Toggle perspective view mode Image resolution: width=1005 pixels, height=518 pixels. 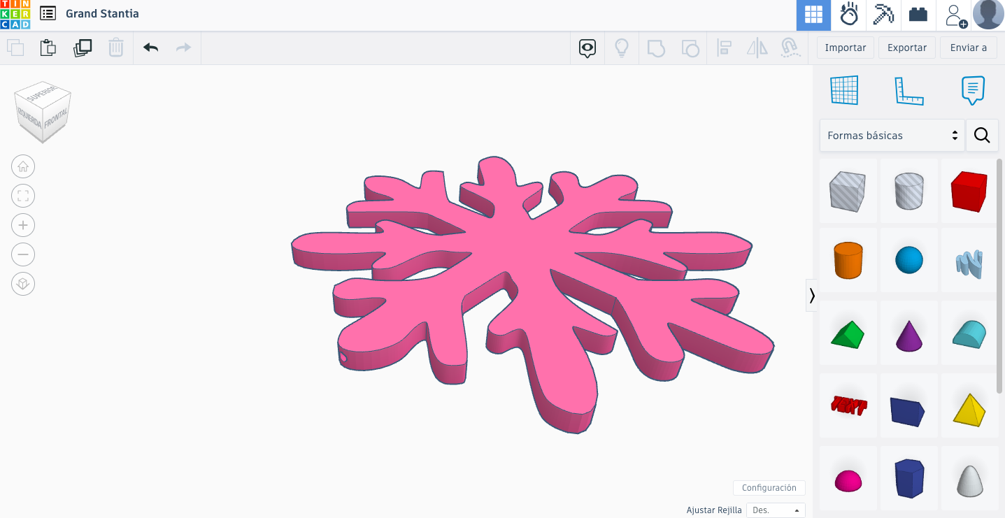23,284
